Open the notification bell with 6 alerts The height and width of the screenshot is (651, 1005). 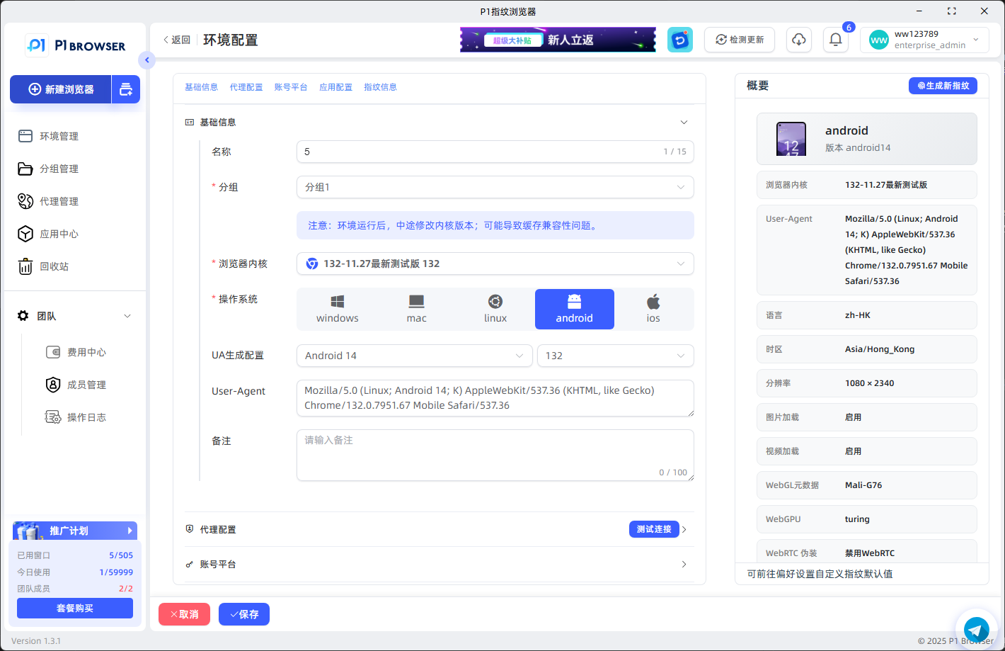pyautogui.click(x=835, y=40)
